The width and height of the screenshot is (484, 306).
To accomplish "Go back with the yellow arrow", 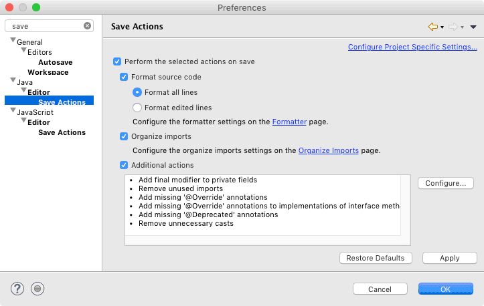I will coord(433,27).
